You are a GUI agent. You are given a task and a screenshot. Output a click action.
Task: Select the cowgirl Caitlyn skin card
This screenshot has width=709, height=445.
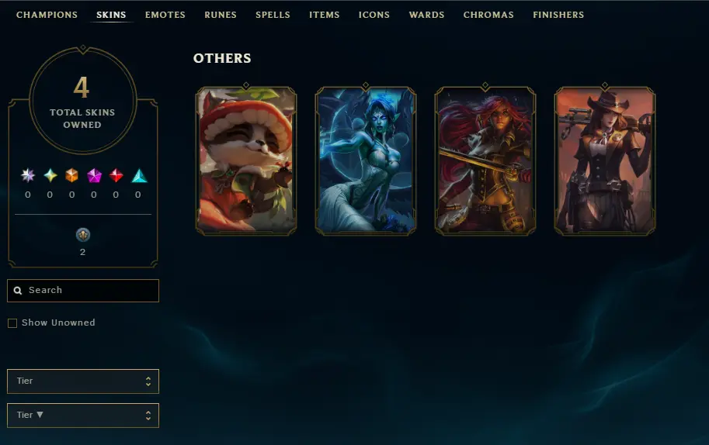pos(604,160)
